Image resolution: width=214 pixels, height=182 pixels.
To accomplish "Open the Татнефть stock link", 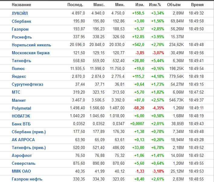I will [x=21, y=61].
